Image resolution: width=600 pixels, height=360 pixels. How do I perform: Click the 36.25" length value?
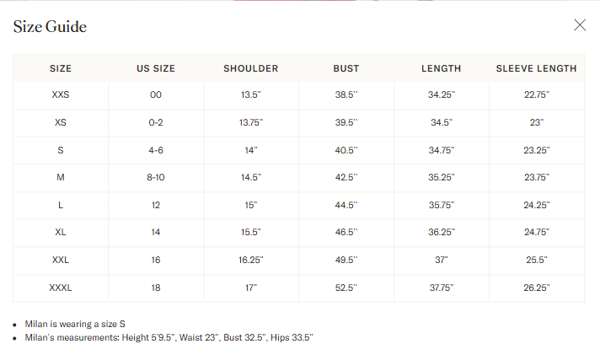[442, 232]
